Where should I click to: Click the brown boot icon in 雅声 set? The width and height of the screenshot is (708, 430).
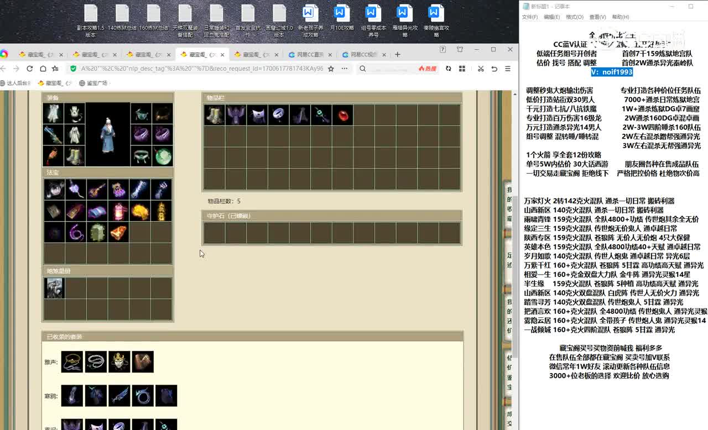click(143, 361)
